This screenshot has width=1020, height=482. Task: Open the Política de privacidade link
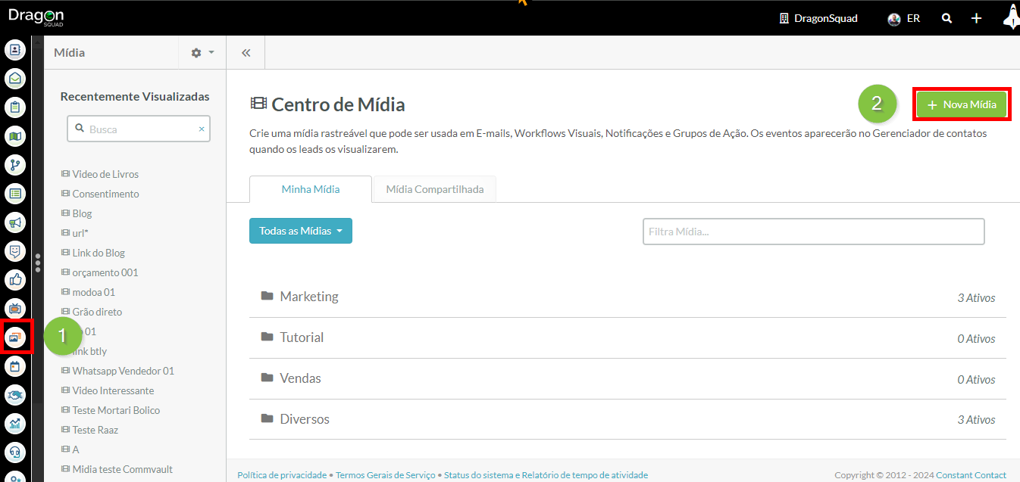[281, 475]
